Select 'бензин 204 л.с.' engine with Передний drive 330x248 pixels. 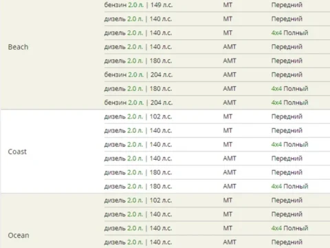pyautogui.click(x=138, y=74)
